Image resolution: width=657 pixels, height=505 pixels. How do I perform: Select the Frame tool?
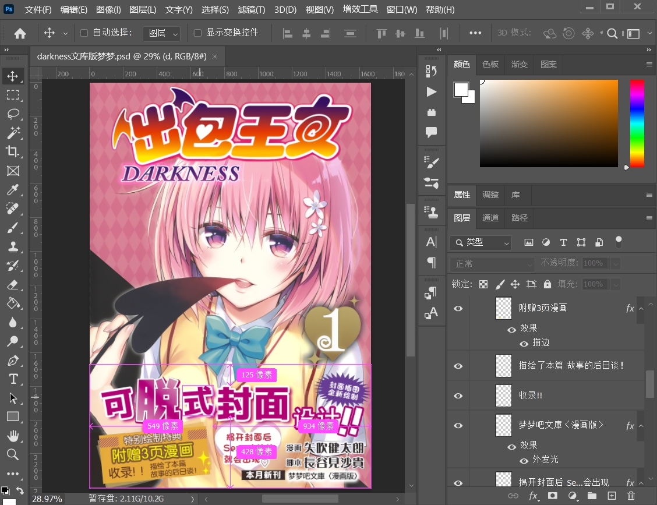click(x=13, y=171)
